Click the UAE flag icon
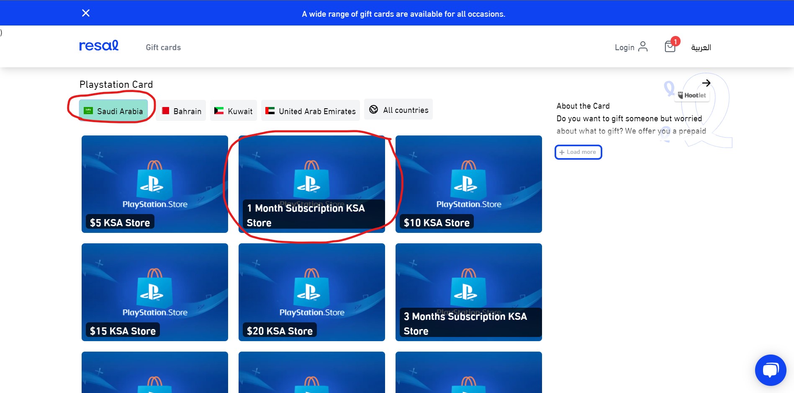The height and width of the screenshot is (393, 794). (x=270, y=111)
